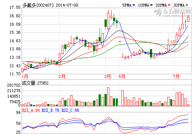192x134 pixels.
Task: Click the 59 RSI axis label
Action: point(18,124)
